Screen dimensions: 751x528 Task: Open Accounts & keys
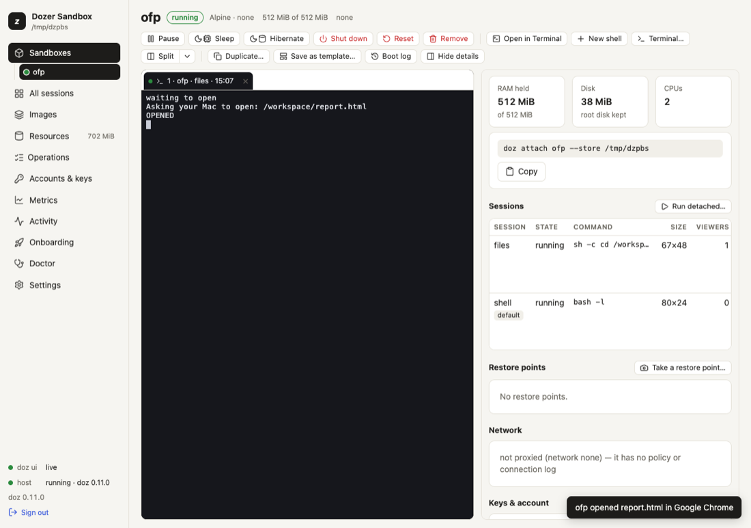(x=64, y=179)
